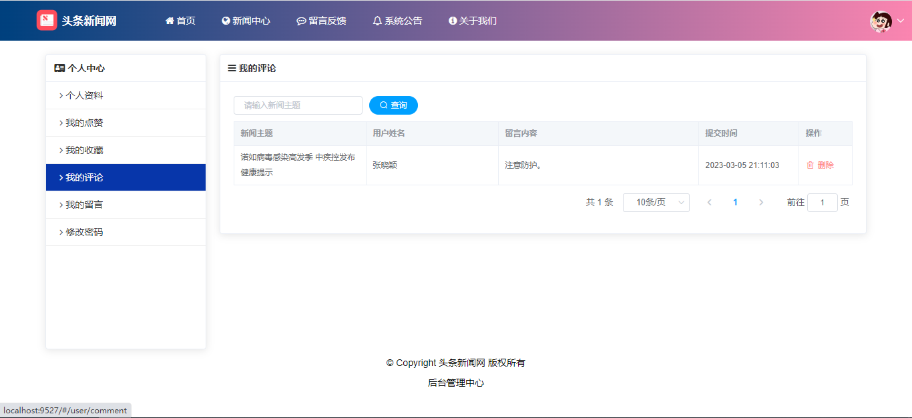This screenshot has width=912, height=418.
Task: Click the info icon for 关于我们
Action: [x=453, y=21]
